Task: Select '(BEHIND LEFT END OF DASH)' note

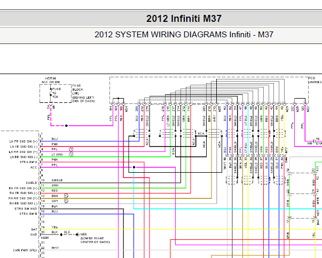Action: [83, 99]
